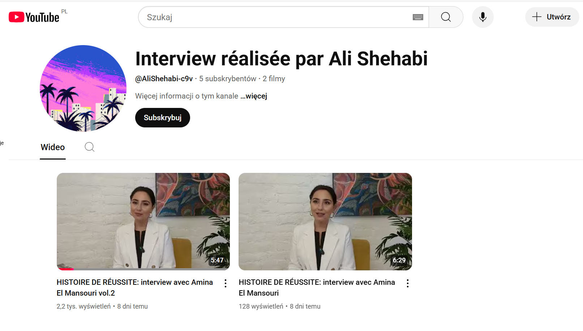Expand channel description via ...więcej
The width and height of the screenshot is (583, 331).
click(x=254, y=96)
